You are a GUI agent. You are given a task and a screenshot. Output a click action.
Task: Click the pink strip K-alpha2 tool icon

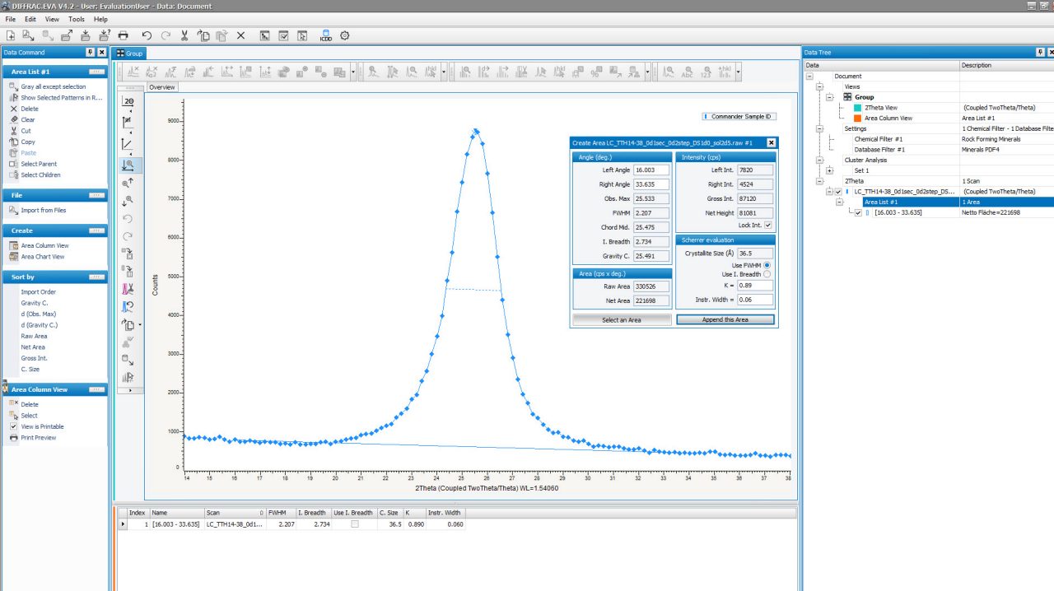[x=128, y=289]
